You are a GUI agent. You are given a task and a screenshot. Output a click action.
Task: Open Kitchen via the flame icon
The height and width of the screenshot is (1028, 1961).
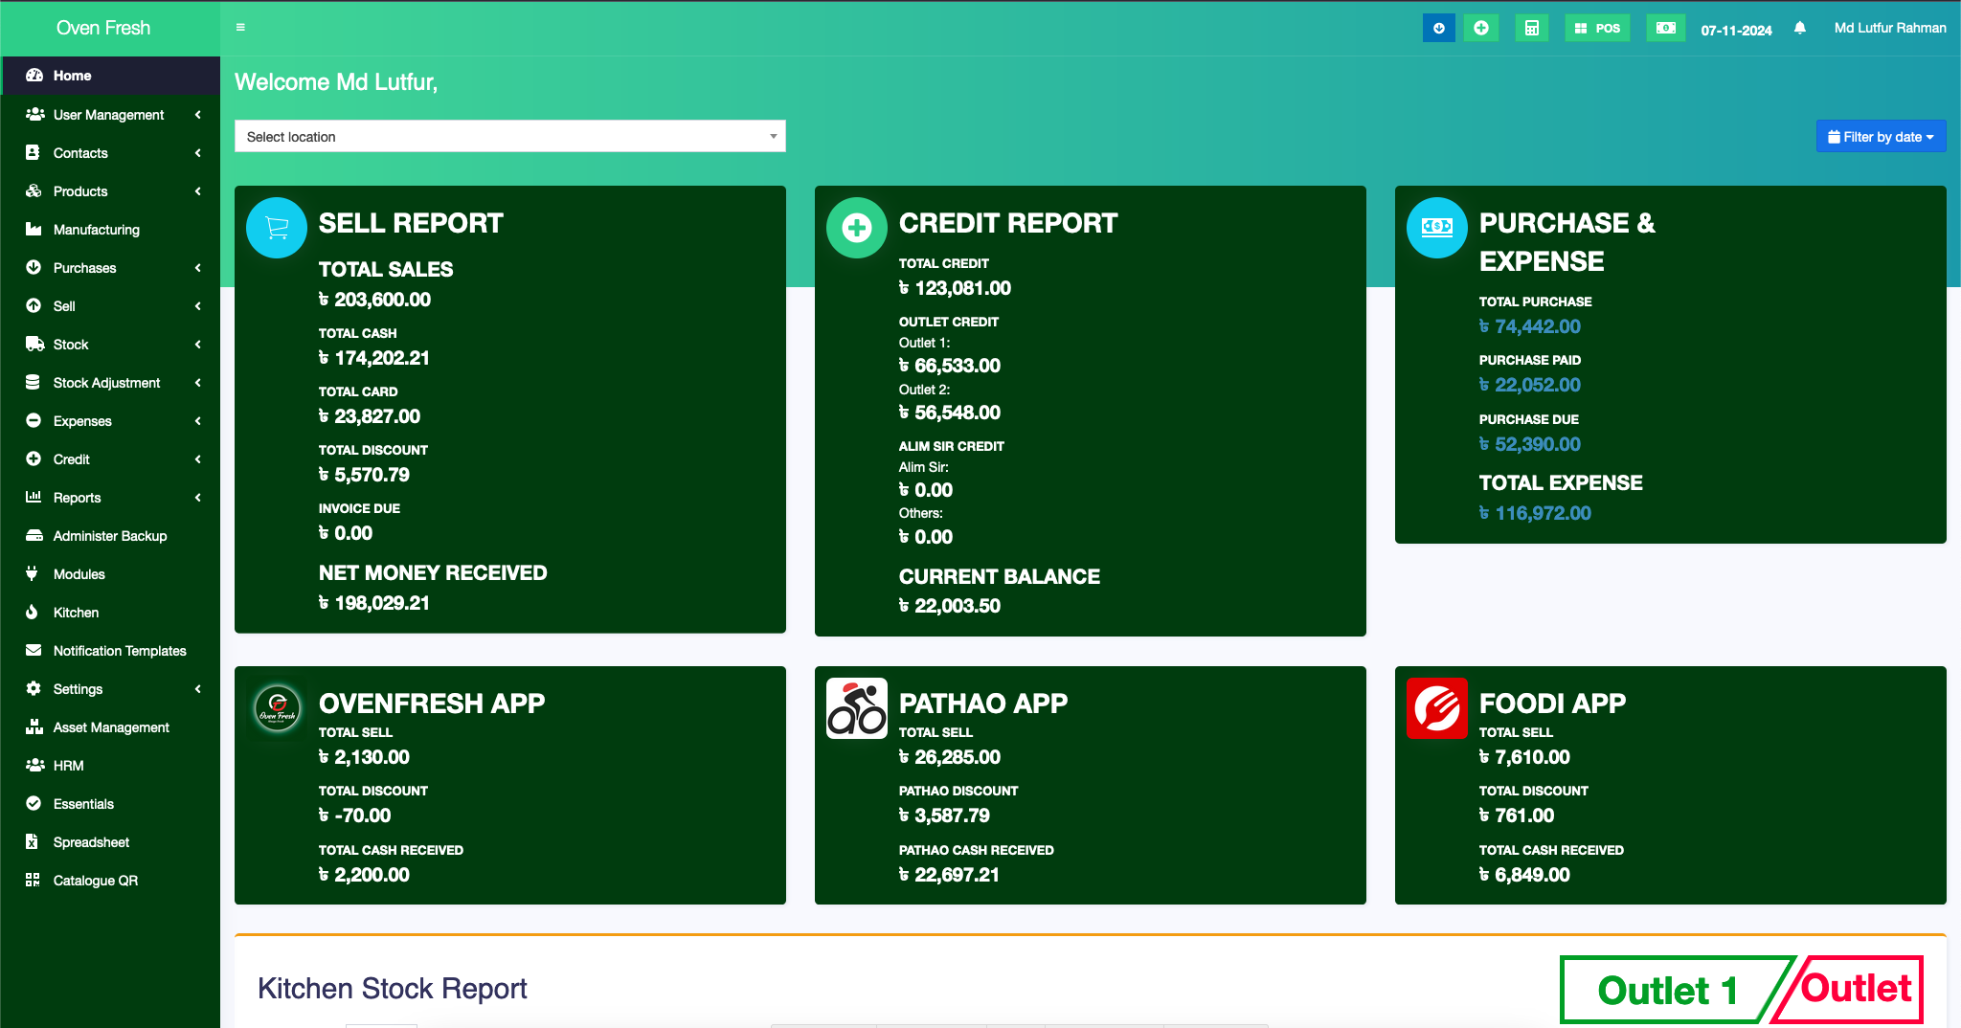pos(32,613)
